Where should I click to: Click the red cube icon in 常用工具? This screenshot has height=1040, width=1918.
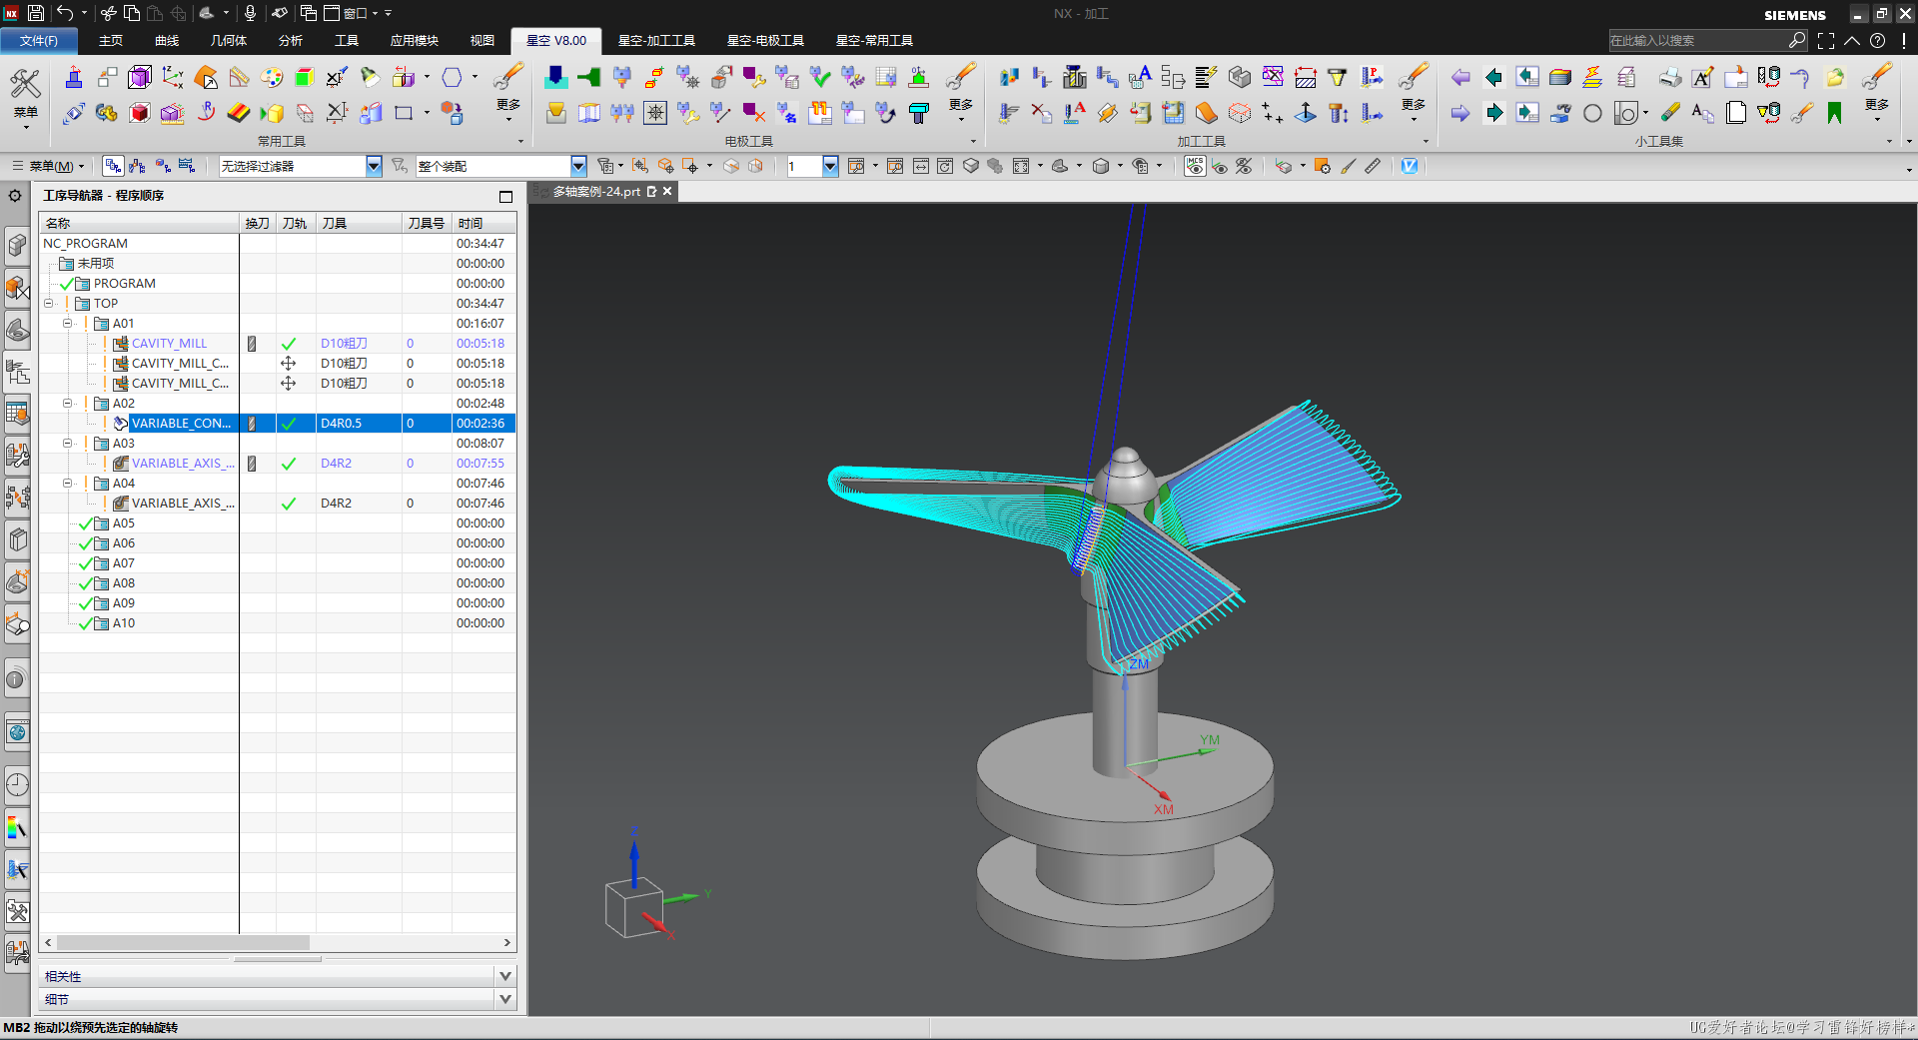tap(140, 113)
